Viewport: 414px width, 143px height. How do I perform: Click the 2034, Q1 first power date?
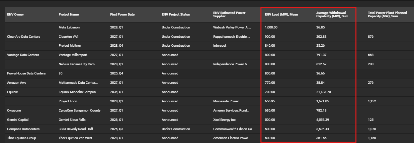pos(116,92)
